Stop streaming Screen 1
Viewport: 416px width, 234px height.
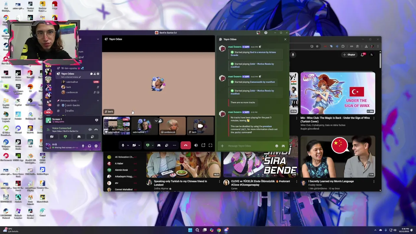[x=97, y=120]
